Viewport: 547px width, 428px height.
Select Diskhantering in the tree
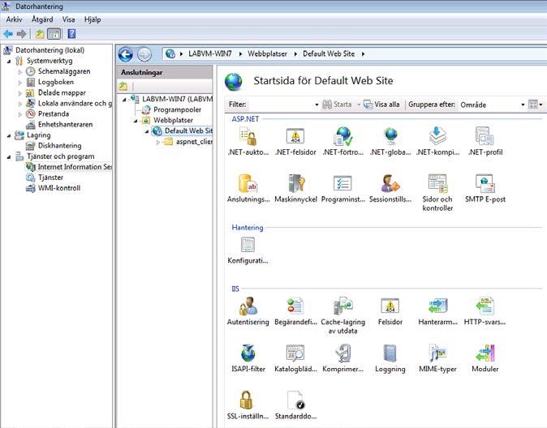point(59,146)
